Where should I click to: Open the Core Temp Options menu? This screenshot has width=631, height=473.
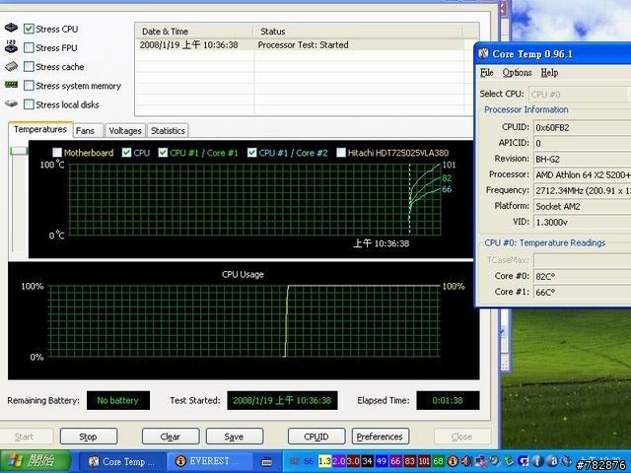[517, 73]
